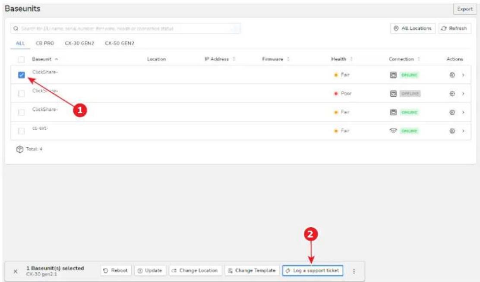The width and height of the screenshot is (480, 282).
Task: Focus the baseunit search field
Action: [126, 28]
